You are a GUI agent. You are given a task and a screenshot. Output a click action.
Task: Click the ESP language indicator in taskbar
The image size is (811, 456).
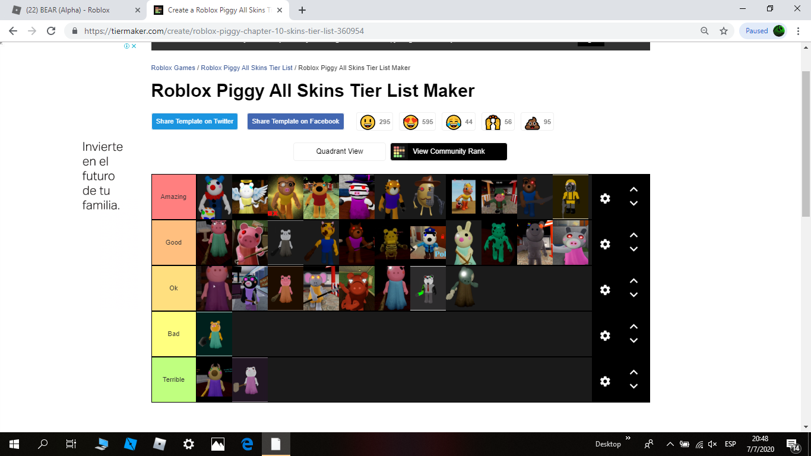(730, 444)
